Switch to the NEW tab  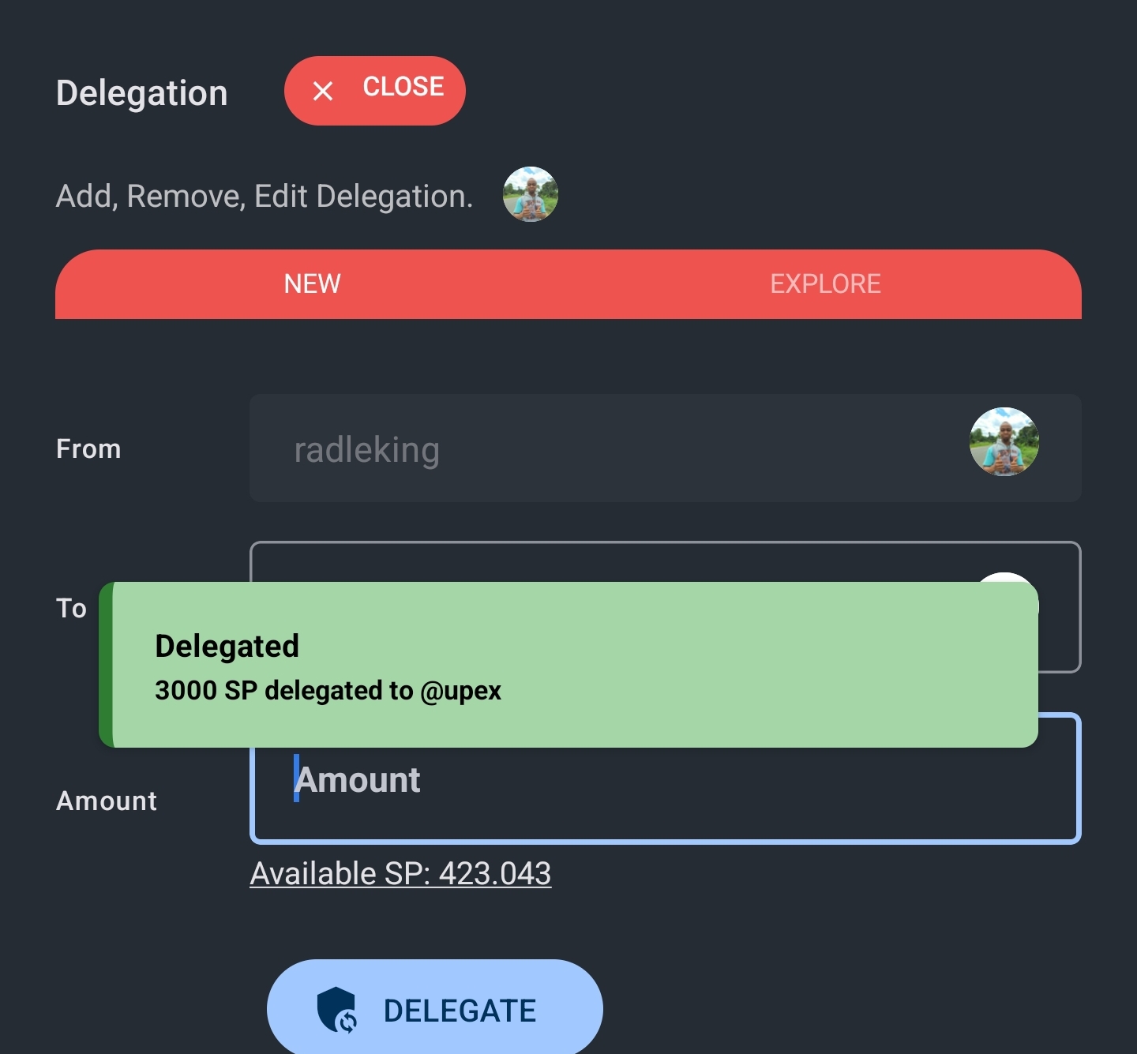point(312,284)
